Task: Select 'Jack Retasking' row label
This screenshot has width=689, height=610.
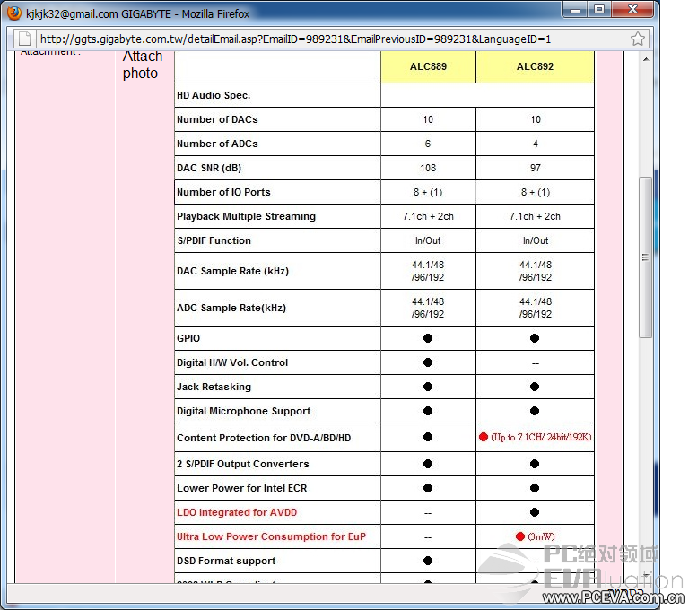Action: pyautogui.click(x=214, y=387)
